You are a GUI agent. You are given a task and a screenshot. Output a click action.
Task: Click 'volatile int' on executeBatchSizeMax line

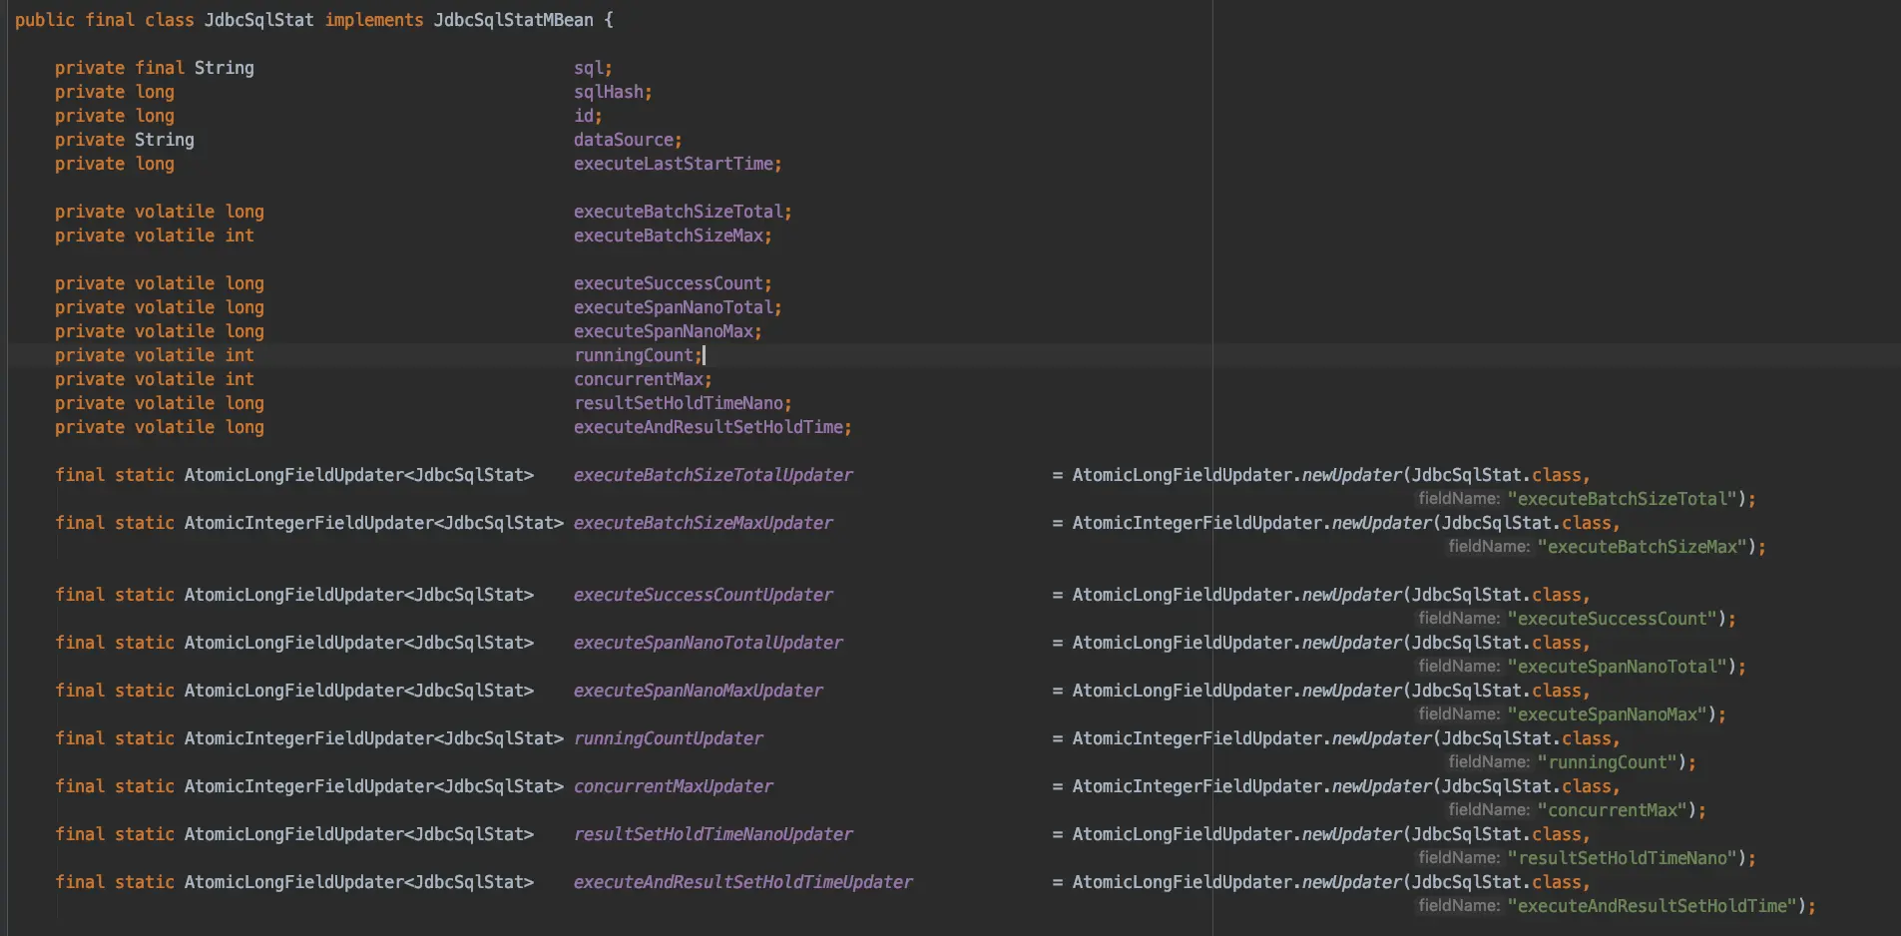click(195, 235)
